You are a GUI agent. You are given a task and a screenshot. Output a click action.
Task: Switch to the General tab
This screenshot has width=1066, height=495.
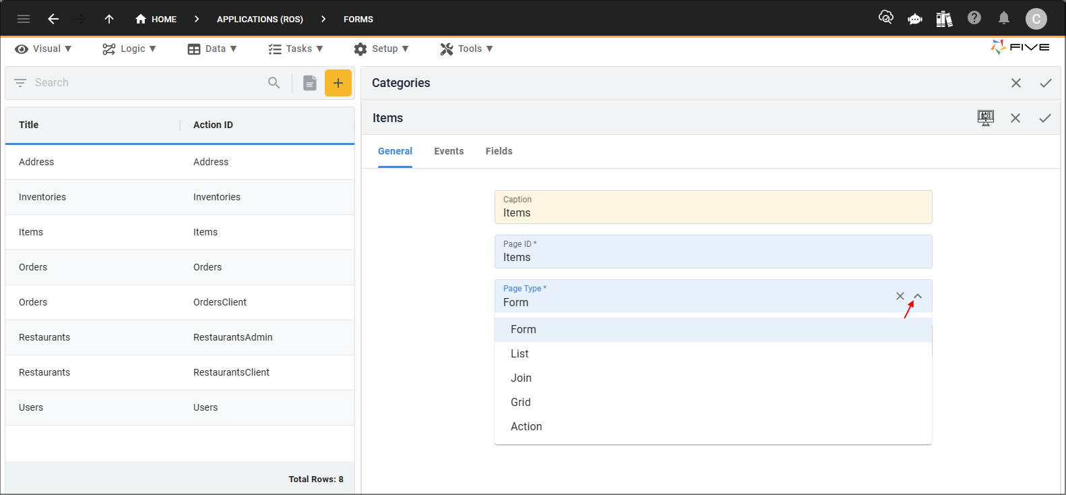(x=395, y=151)
